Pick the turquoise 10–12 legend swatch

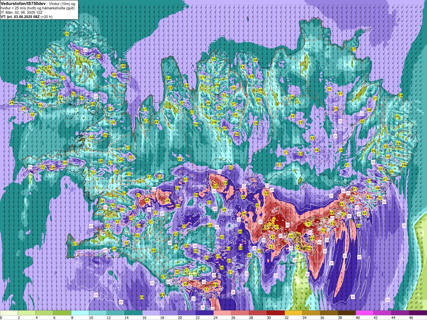tap(98, 313)
